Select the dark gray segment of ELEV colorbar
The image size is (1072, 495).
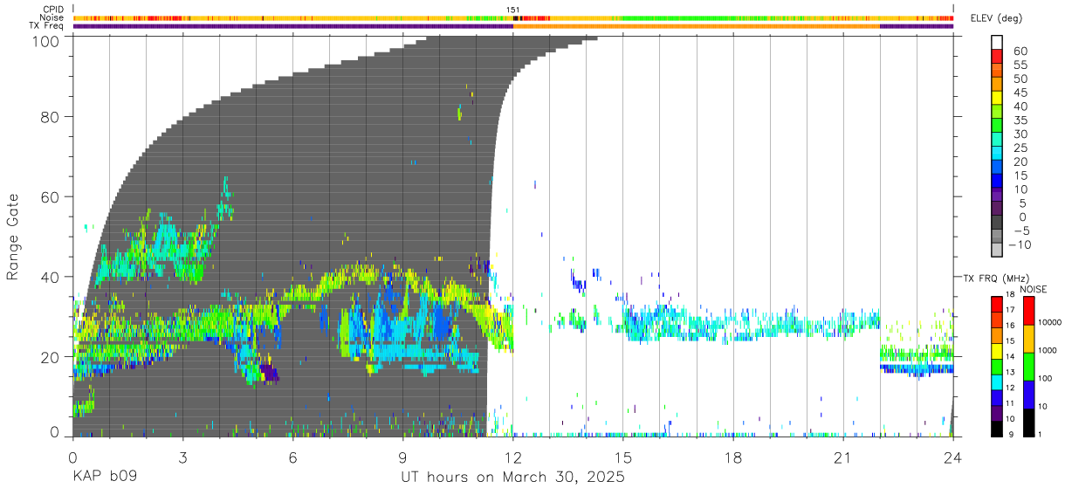[x=997, y=222]
